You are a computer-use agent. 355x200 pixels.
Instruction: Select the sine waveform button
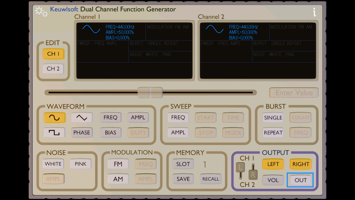click(54, 117)
